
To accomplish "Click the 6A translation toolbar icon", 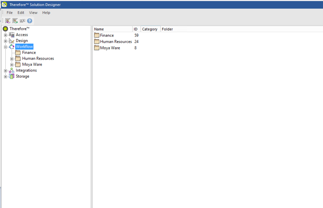I will coord(22,21).
